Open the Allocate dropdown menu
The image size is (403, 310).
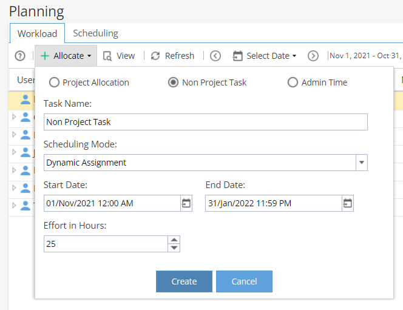(x=66, y=56)
